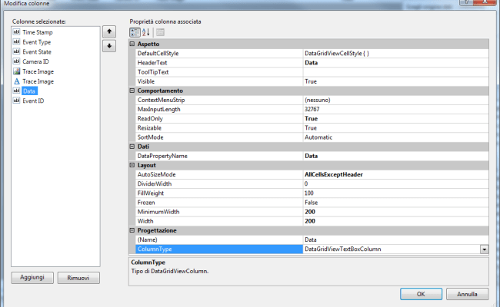500x307 pixels.
Task: Click the Time Stamp column icon
Action: pyautogui.click(x=17, y=32)
